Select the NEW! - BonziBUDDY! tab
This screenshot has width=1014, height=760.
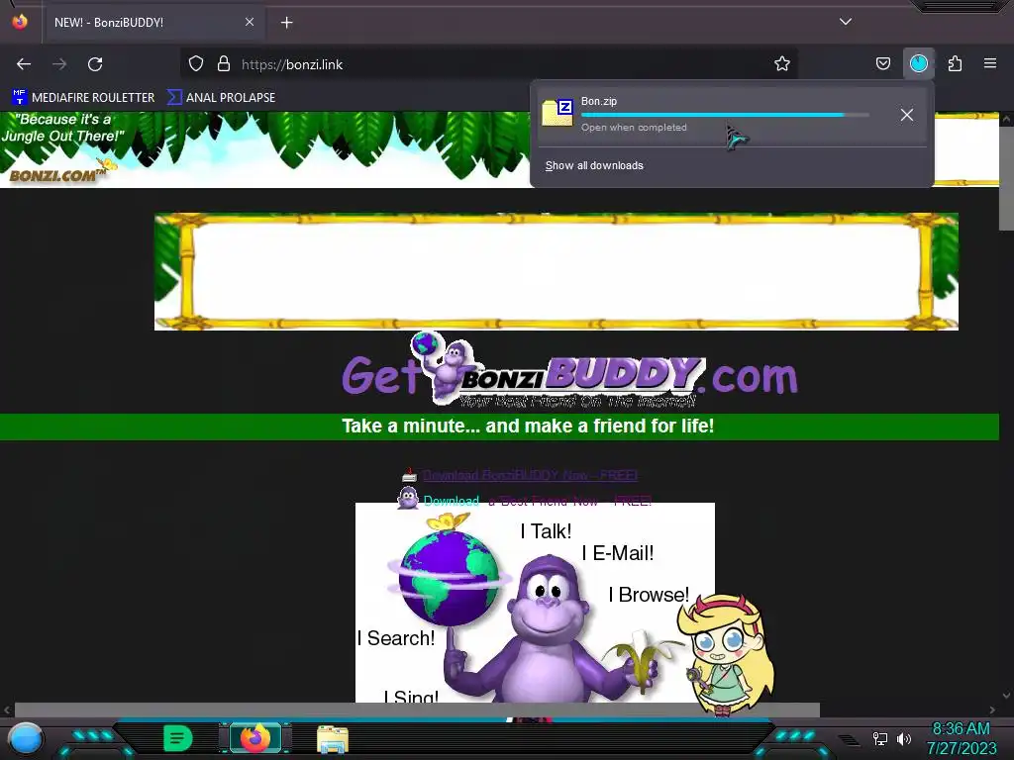[153, 23]
